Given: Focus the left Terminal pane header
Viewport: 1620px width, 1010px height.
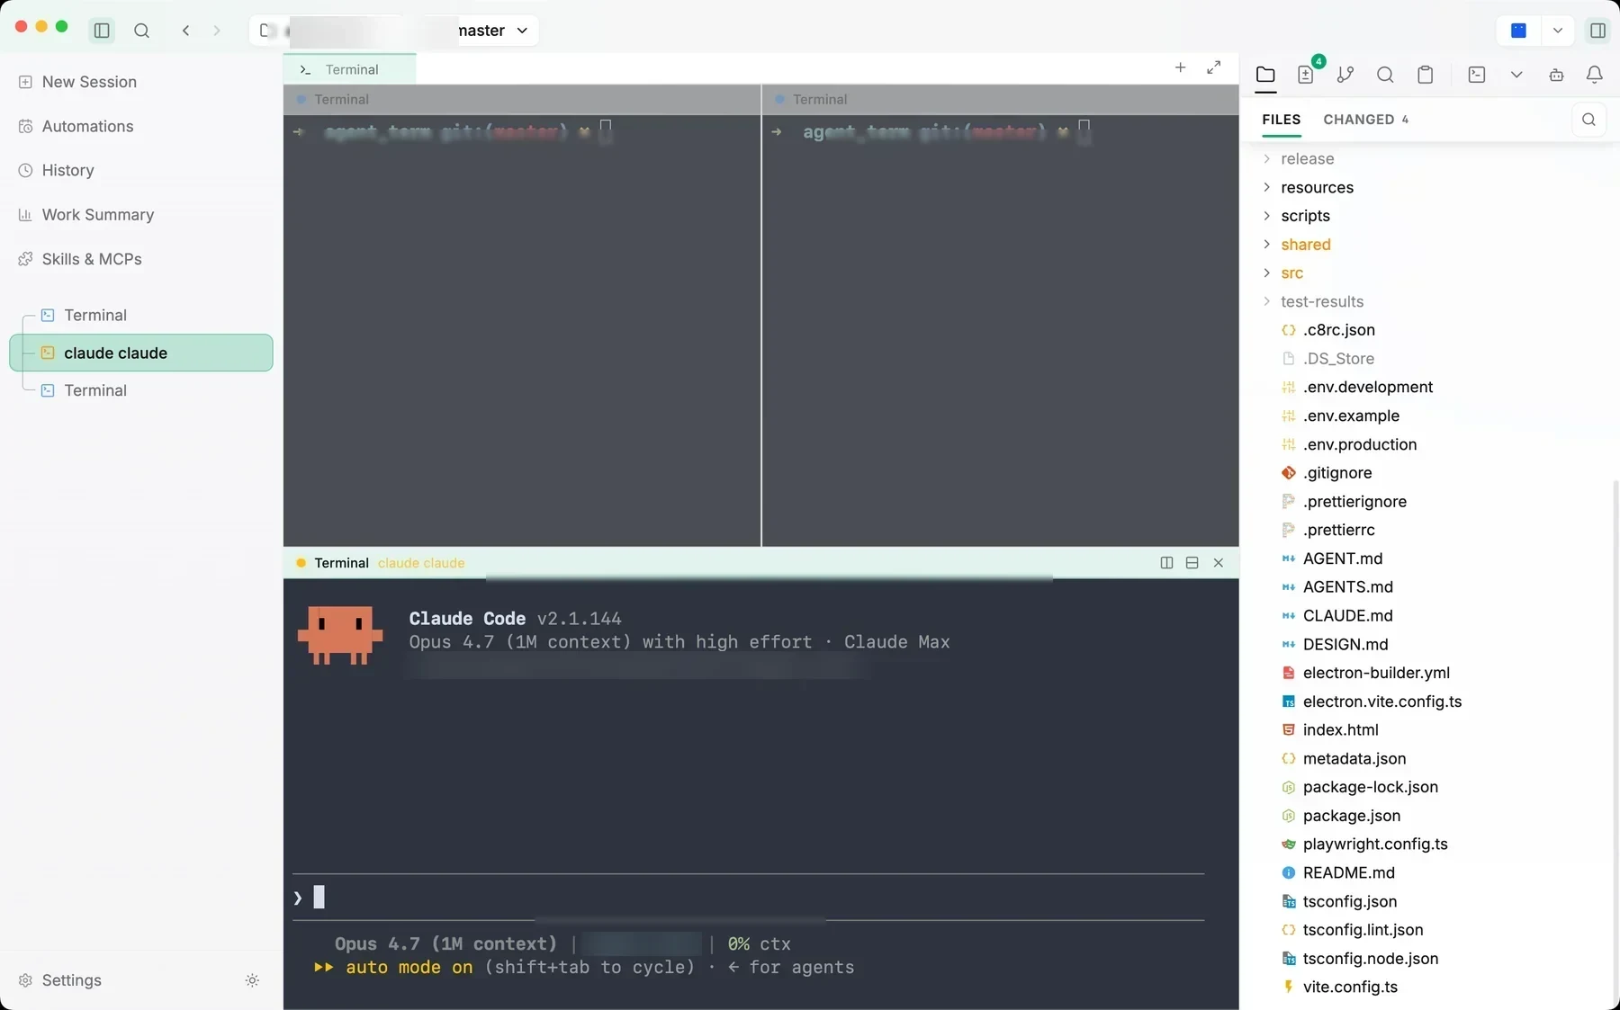Looking at the screenshot, I should point(522,99).
